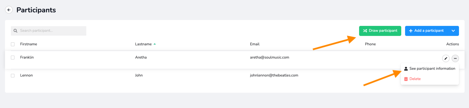
Task: Click the three-dots more icon for Franklin
Action: coord(455,59)
